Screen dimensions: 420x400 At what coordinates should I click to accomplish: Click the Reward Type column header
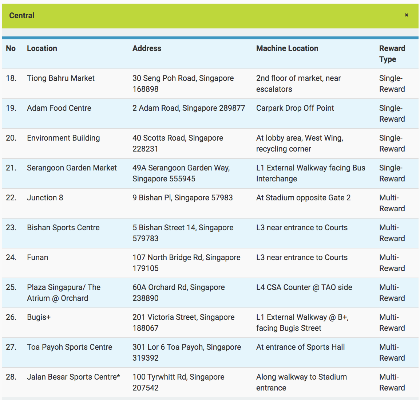[392, 54]
